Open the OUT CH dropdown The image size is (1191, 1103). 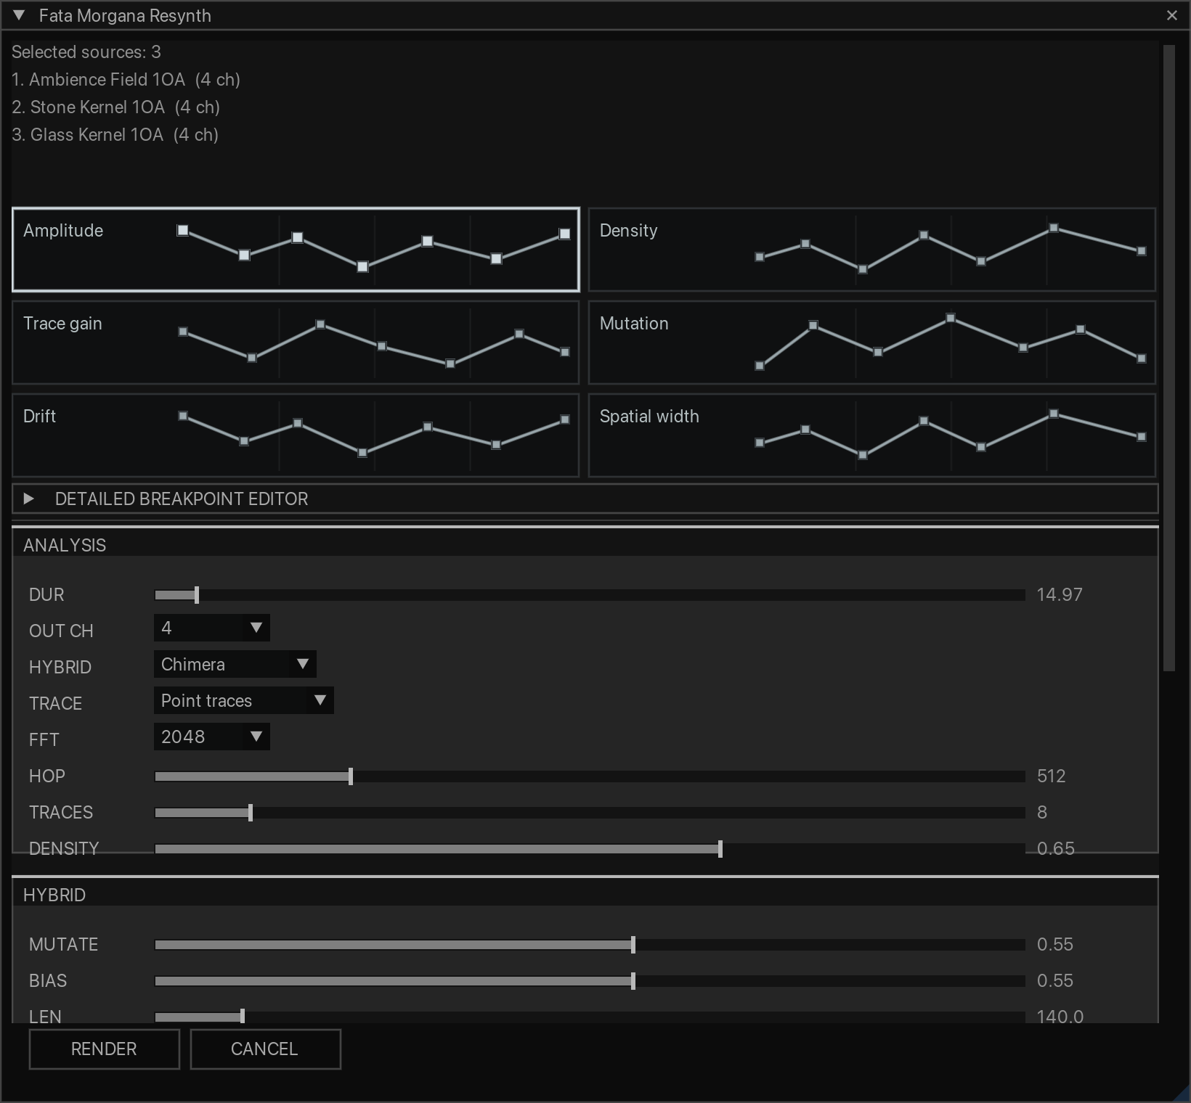coord(211,628)
